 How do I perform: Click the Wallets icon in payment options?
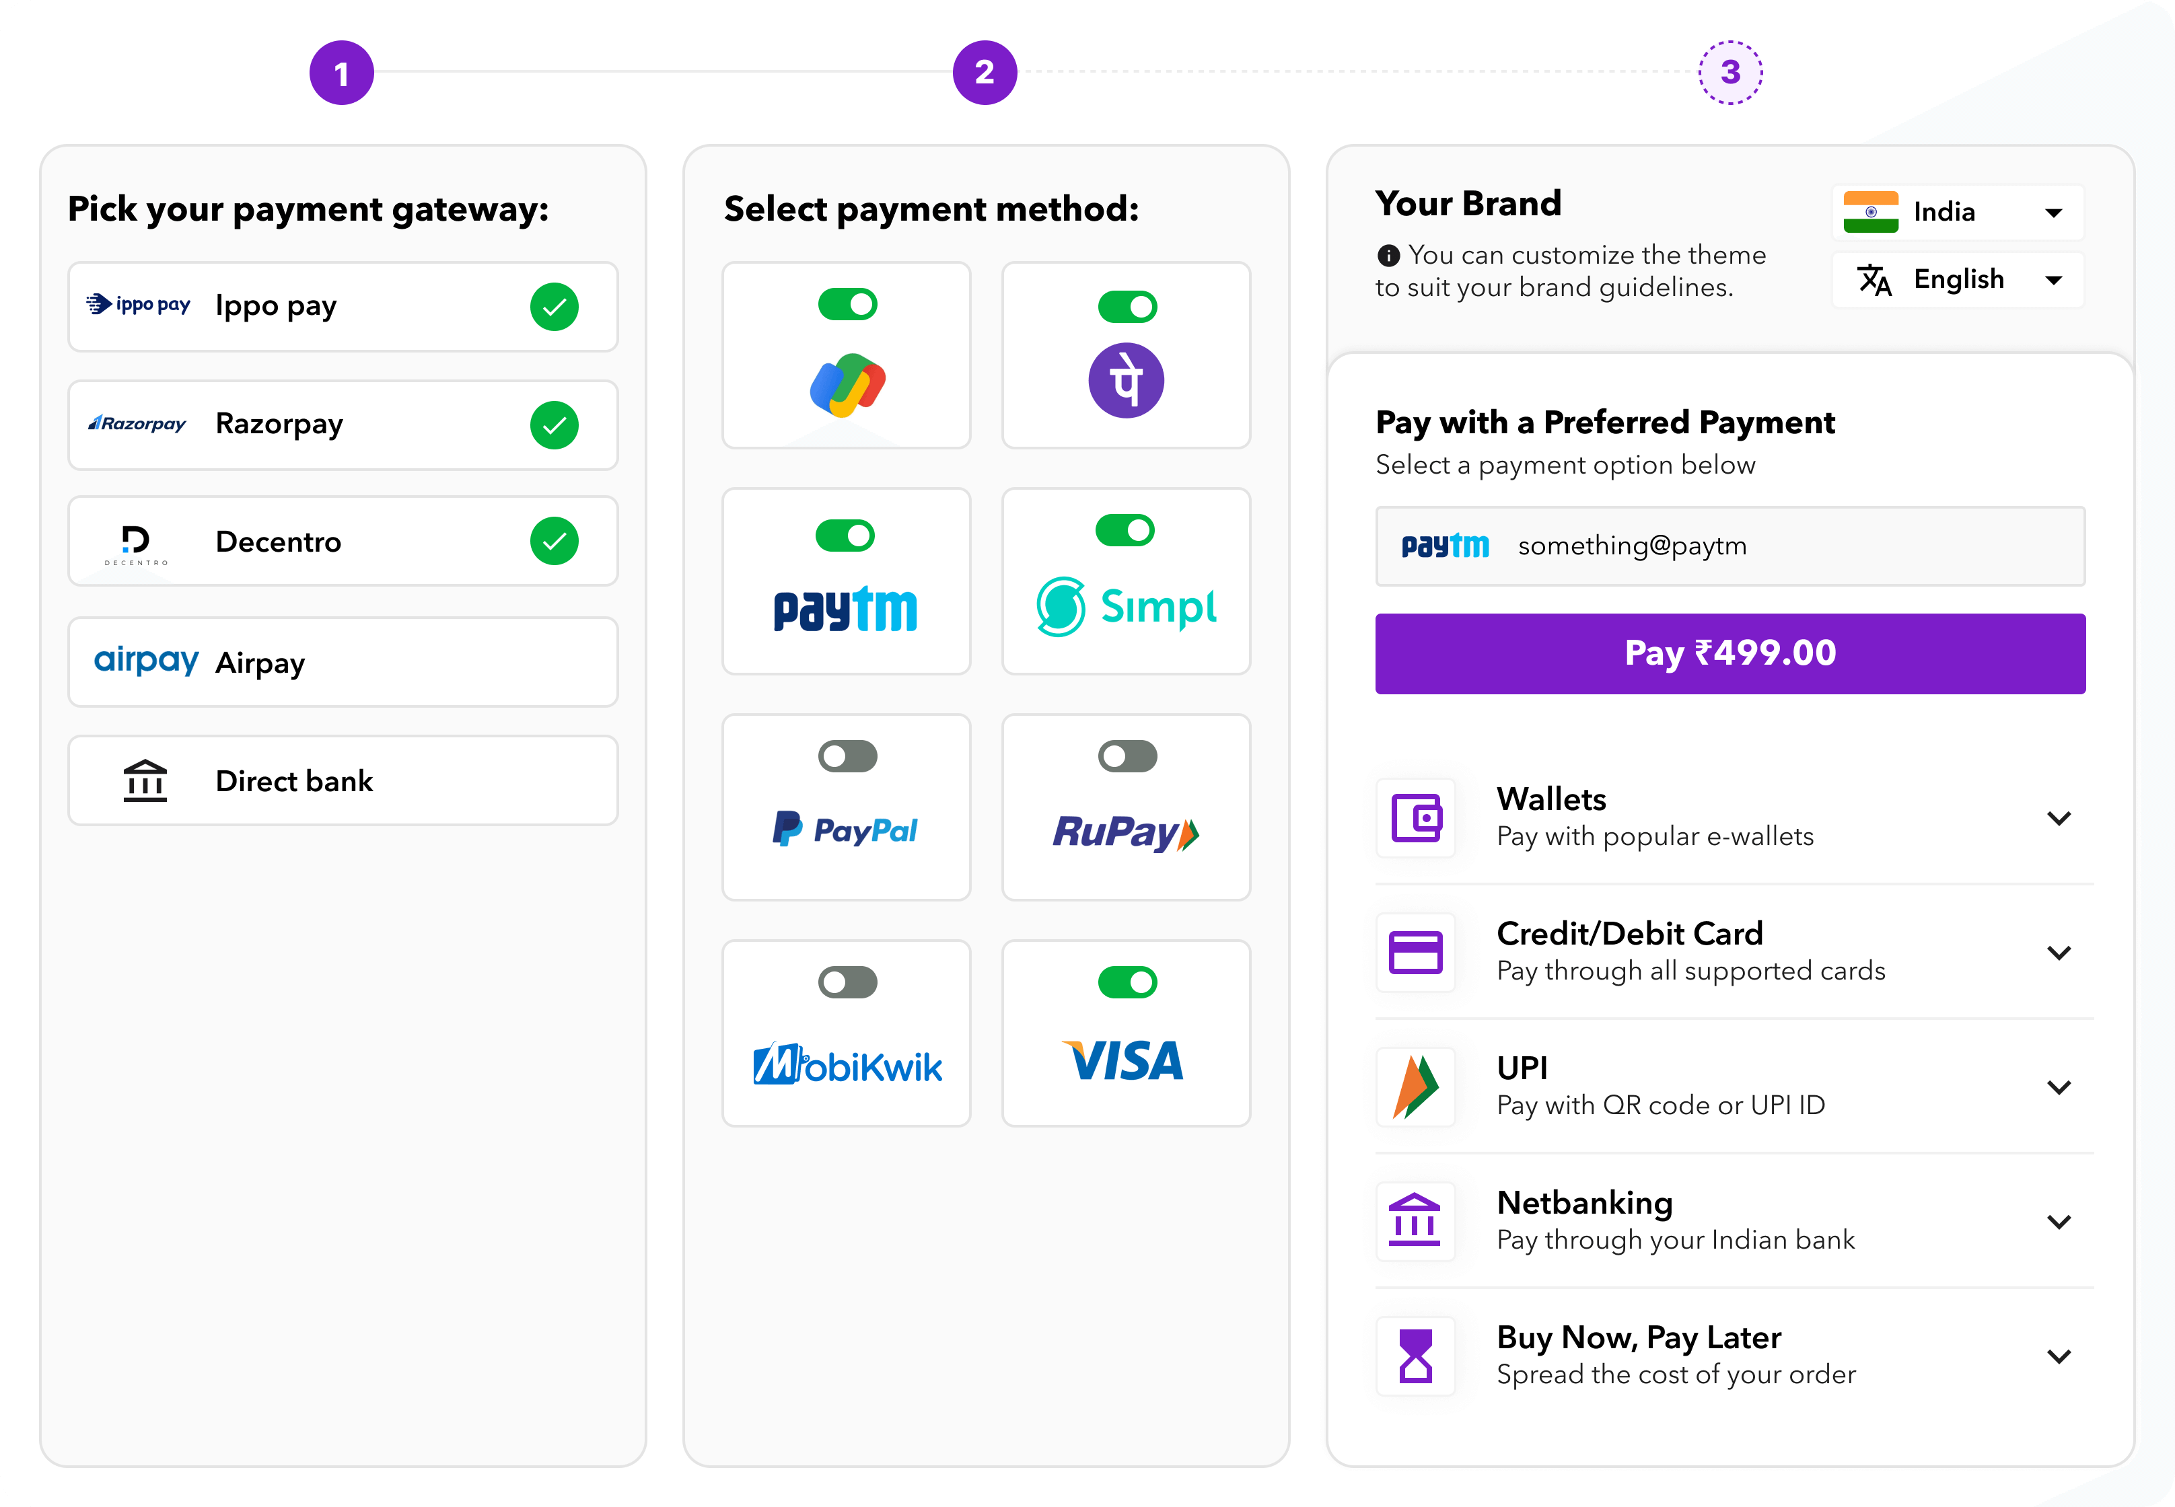click(1416, 817)
